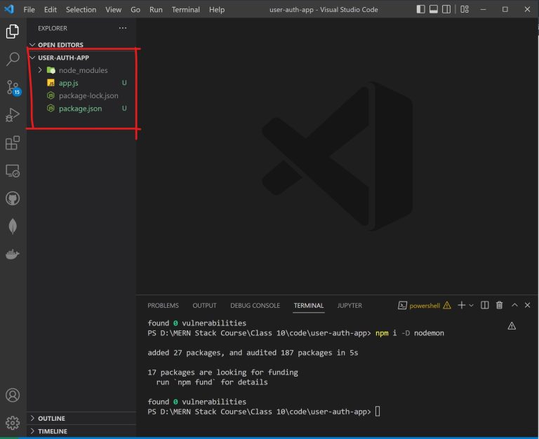Open package.json file
The height and width of the screenshot is (439, 539).
tap(81, 109)
